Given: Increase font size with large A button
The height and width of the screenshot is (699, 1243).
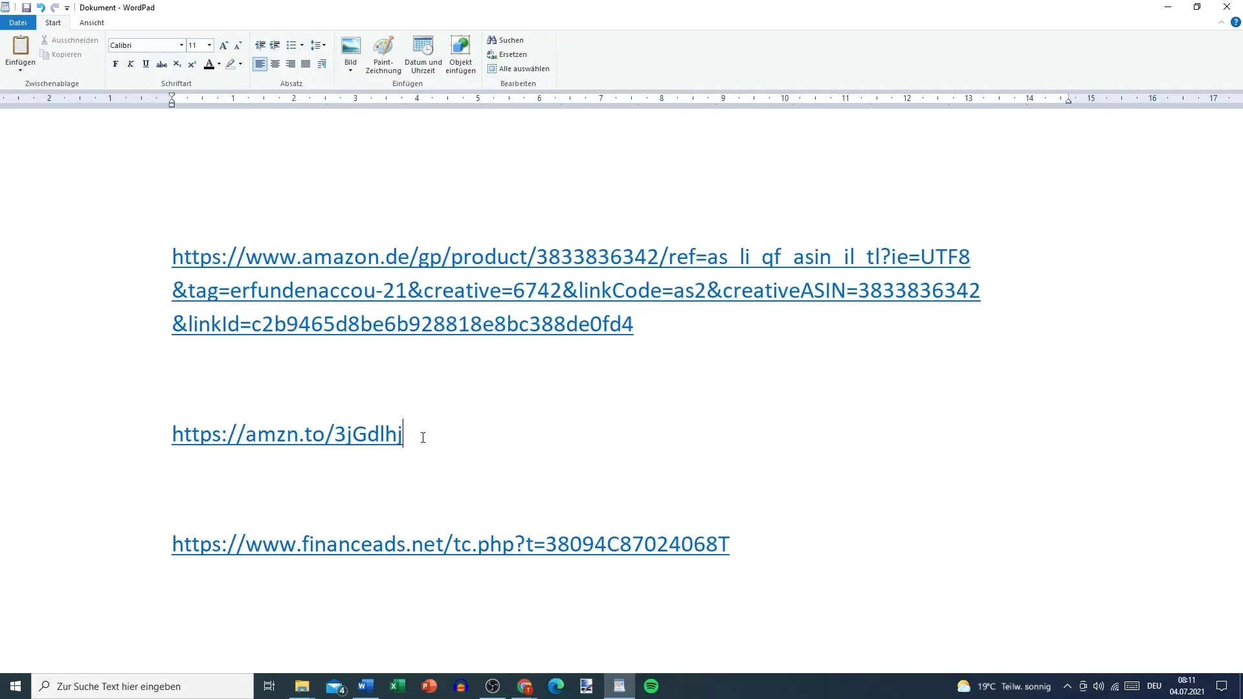Looking at the screenshot, I should click(223, 45).
